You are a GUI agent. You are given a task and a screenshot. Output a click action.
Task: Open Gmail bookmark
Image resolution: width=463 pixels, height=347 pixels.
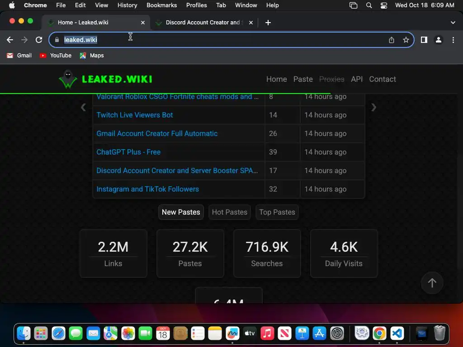coord(19,56)
